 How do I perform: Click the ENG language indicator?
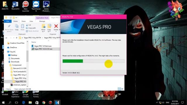pyautogui.click(x=167, y=102)
